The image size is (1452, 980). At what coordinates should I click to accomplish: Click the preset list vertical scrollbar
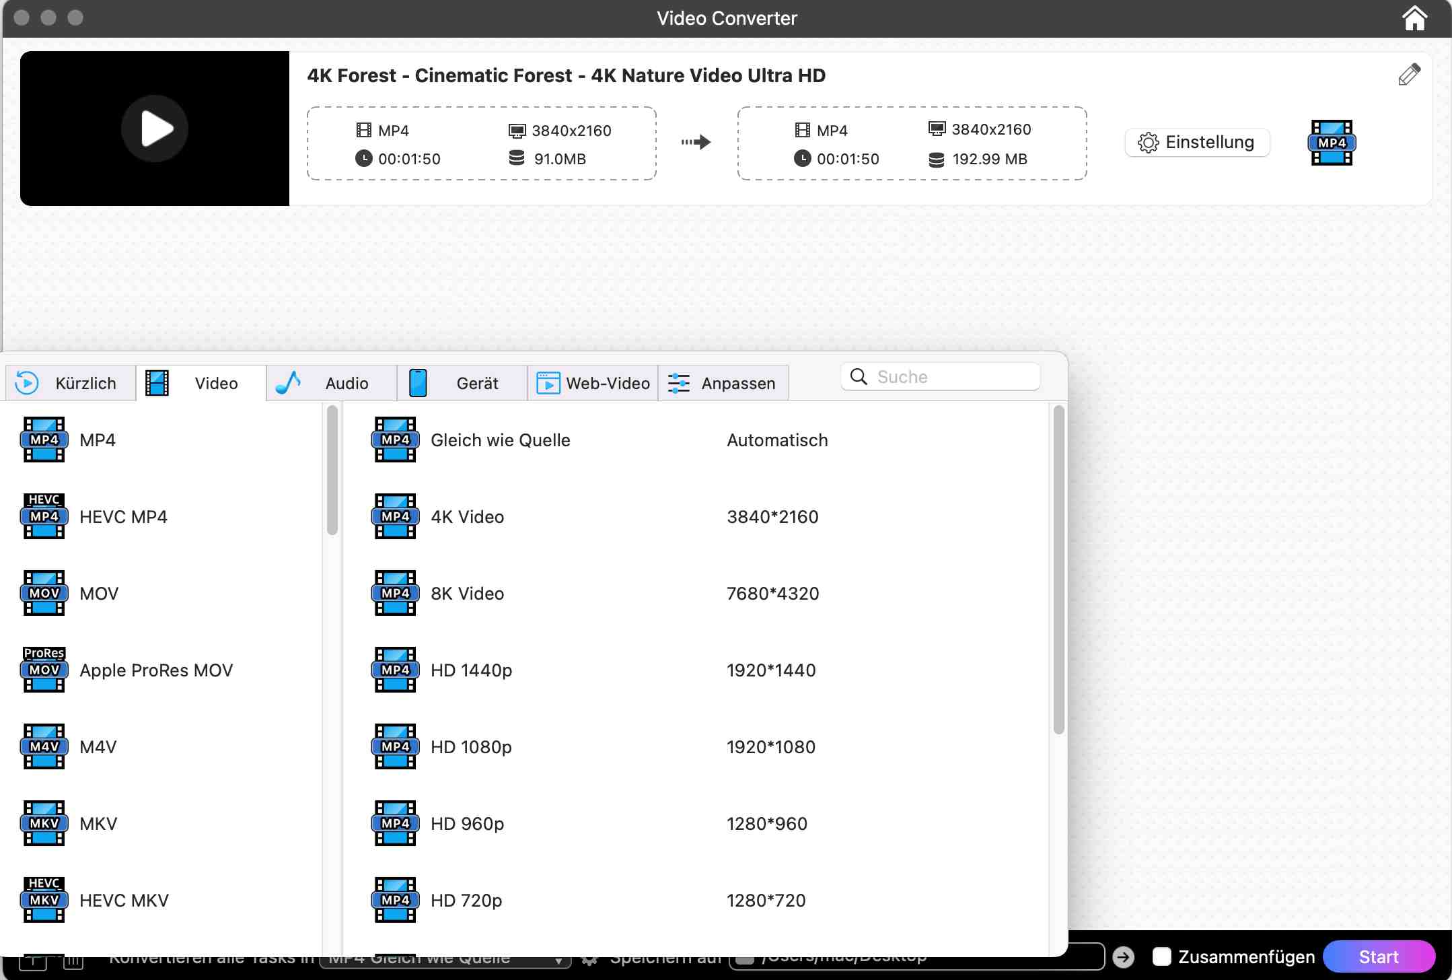[x=1058, y=569]
